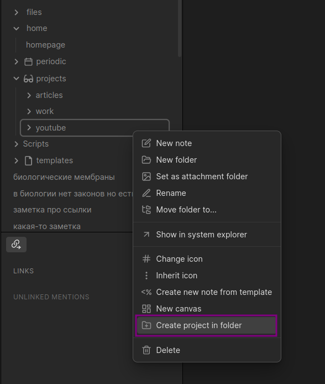Click the glasses icon beside the projects folder
Screen dimensions: 325x384
tap(28, 79)
